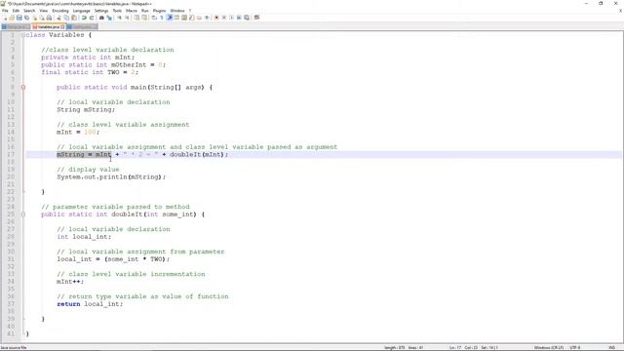Toggle the highlighted indent guide button
The width and height of the screenshot is (624, 351).
point(170,18)
